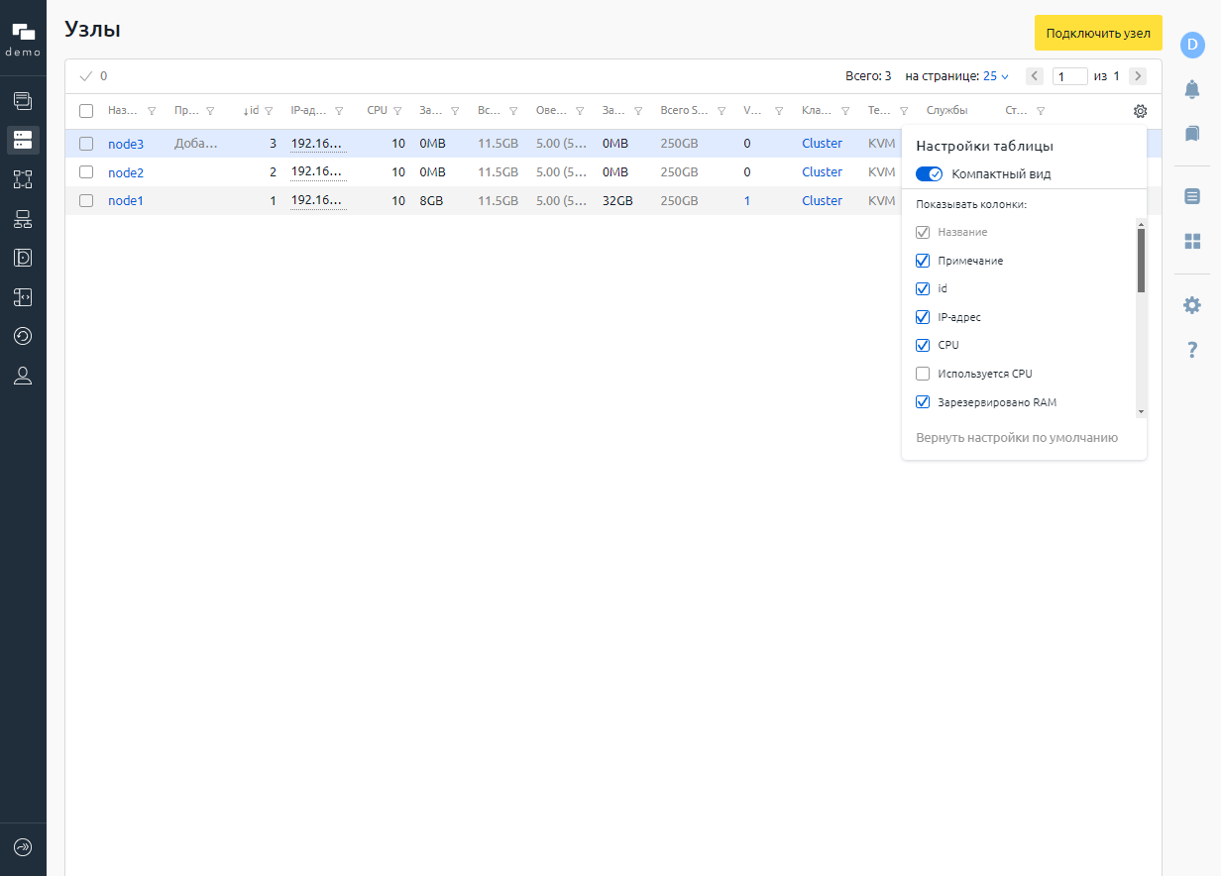The width and height of the screenshot is (1221, 876).
Task: Open the Networks icon in left sidebar
Action: pyautogui.click(x=23, y=219)
